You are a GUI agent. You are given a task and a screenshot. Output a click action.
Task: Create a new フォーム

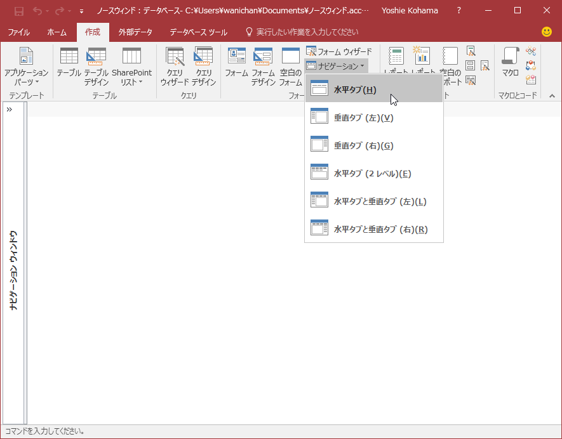[237, 63]
